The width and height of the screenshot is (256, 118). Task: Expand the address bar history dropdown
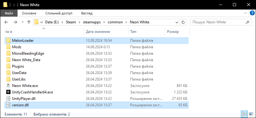177,22
